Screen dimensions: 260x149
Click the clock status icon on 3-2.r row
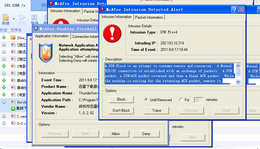(4, 123)
